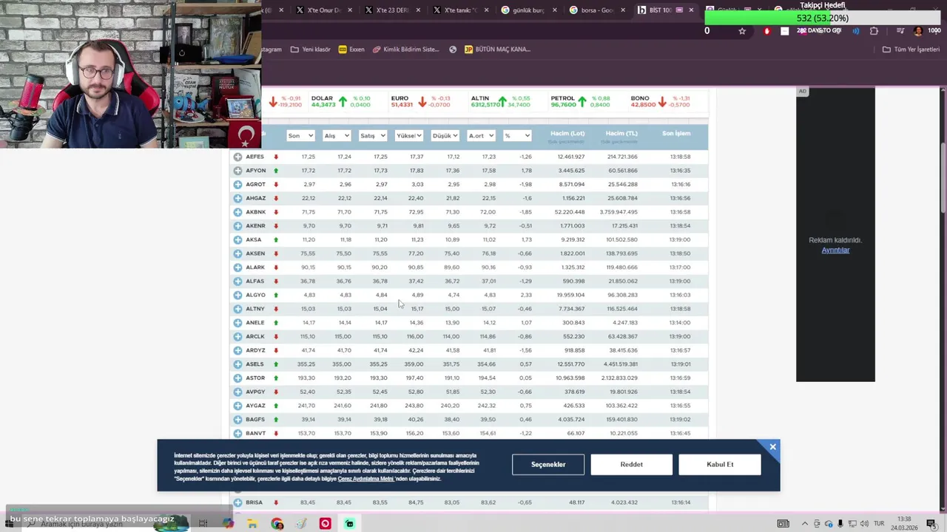Open the Düşük column dropdown
This screenshot has width=947, height=532.
coord(445,135)
